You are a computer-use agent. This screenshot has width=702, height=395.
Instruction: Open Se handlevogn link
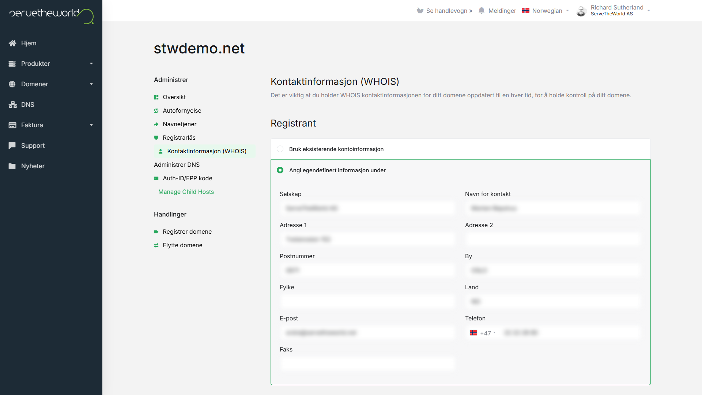449,11
